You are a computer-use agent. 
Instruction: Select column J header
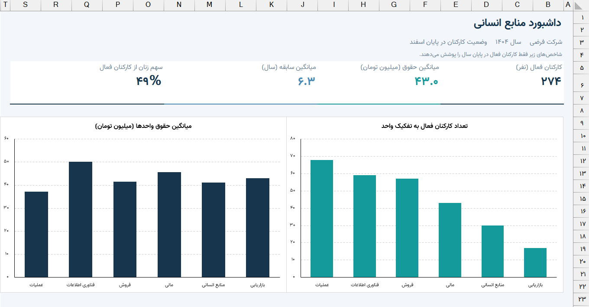pos(302,5)
